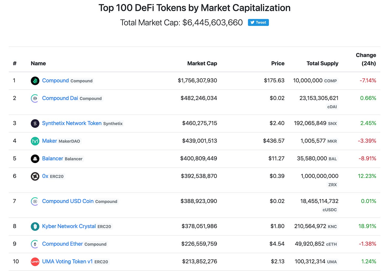
Task: Open the Compound Ether link
Action: click(x=62, y=244)
